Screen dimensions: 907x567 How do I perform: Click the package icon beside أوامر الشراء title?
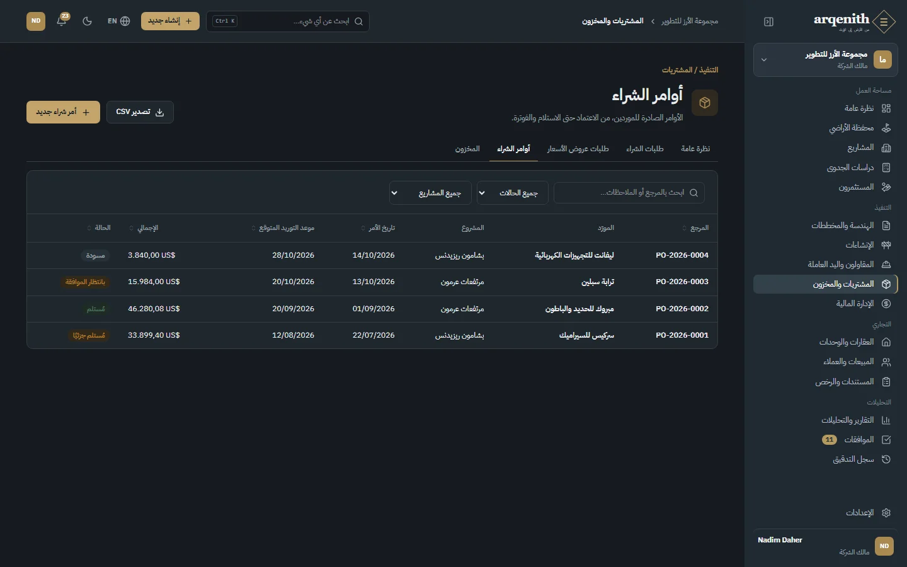click(705, 103)
